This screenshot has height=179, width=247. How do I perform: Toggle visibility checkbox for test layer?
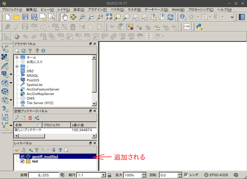pyautogui.click(x=22, y=161)
